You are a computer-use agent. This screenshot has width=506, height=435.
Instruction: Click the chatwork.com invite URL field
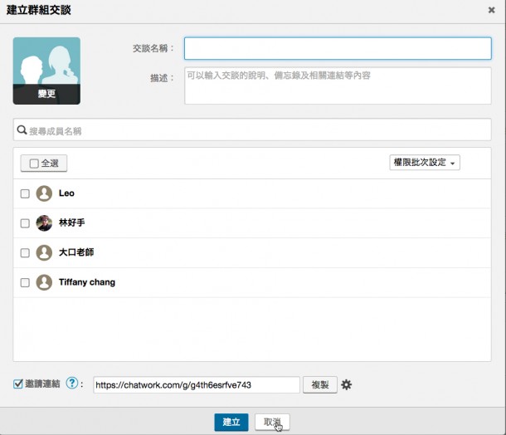pos(197,385)
